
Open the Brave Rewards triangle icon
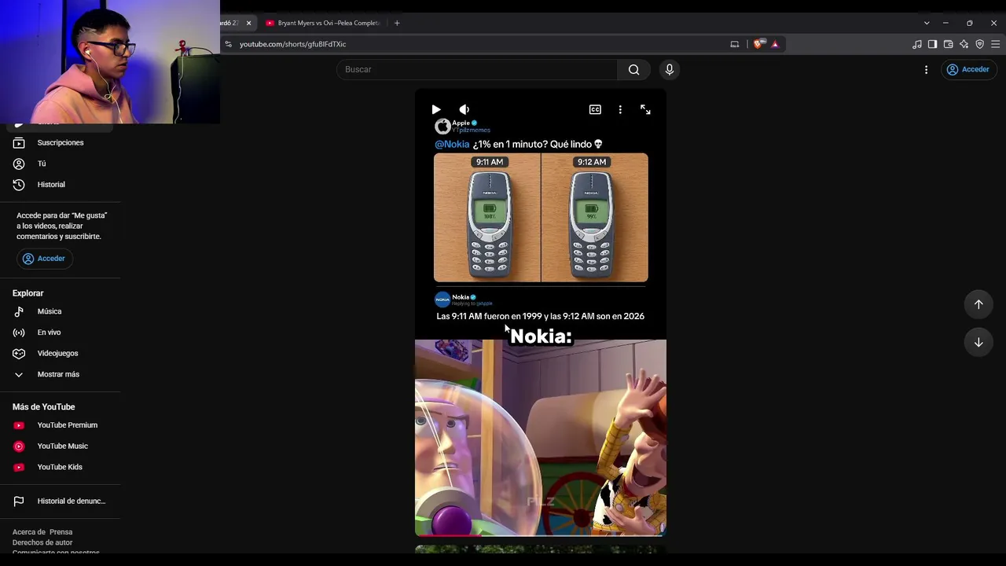(x=775, y=44)
